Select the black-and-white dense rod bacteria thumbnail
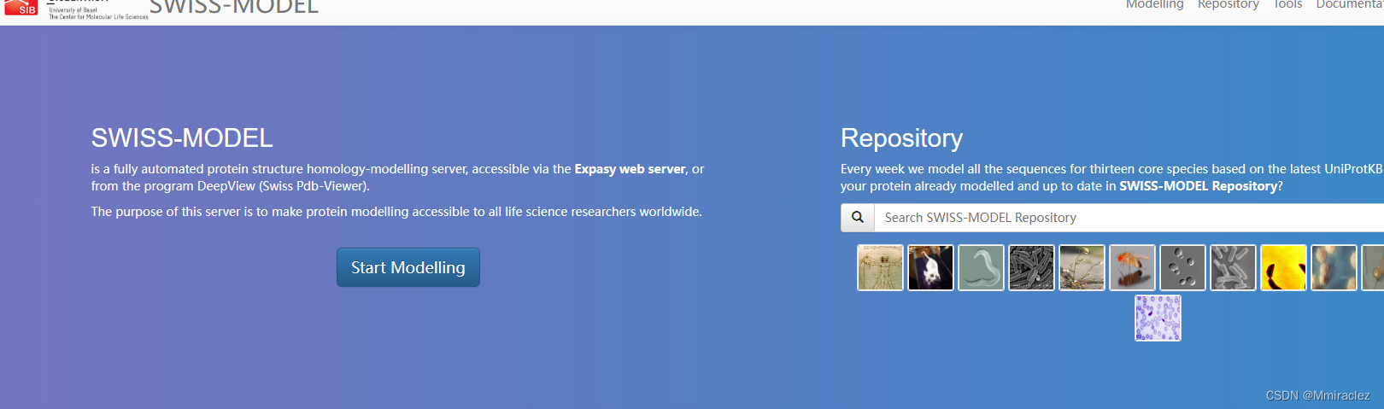The image size is (1384, 409). coord(1031,268)
